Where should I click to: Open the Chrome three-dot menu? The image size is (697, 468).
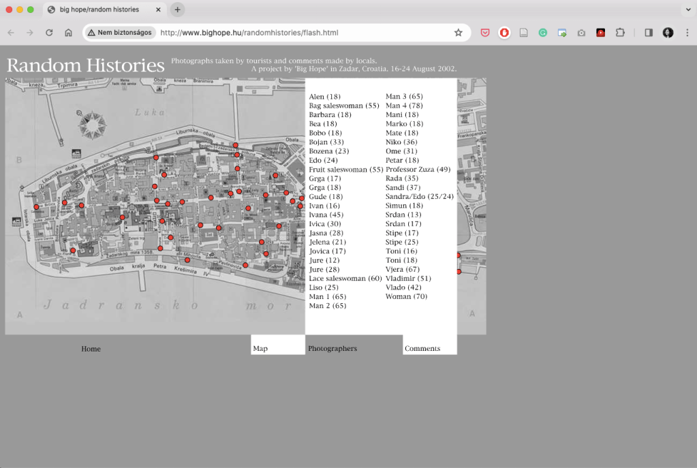pyautogui.click(x=687, y=33)
